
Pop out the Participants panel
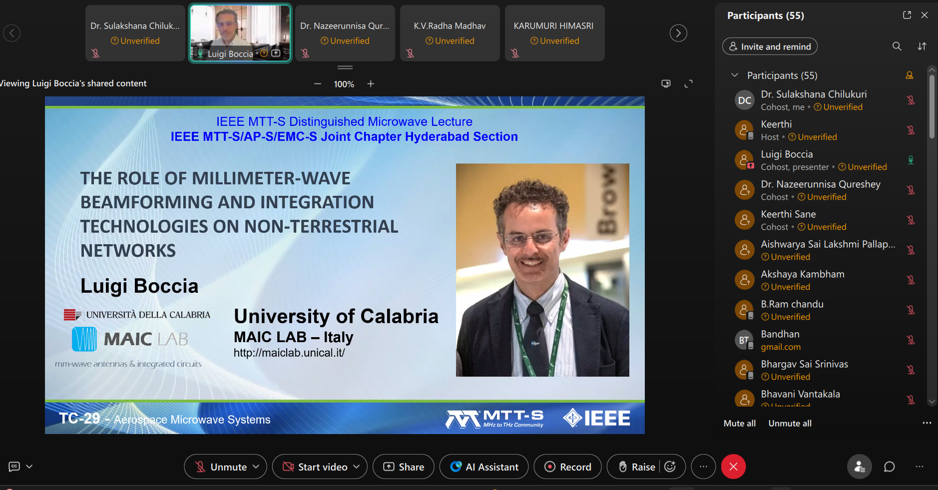pyautogui.click(x=907, y=15)
